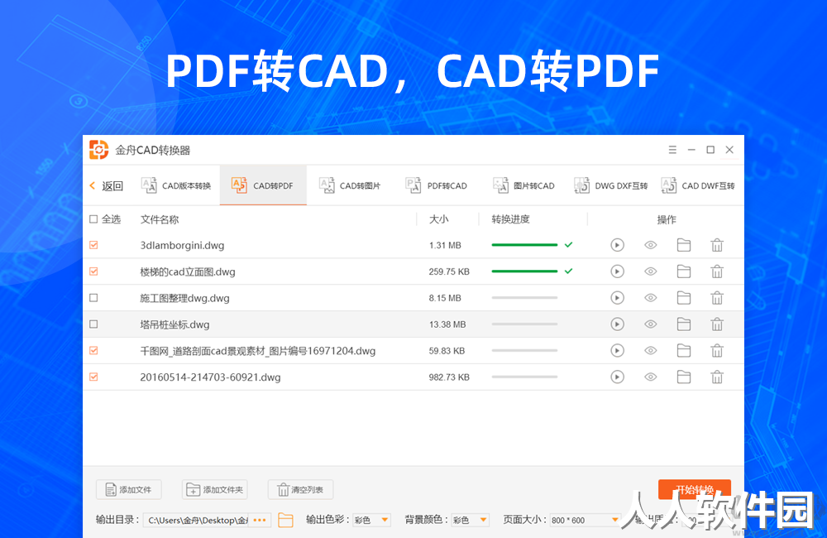Expand the 背景颜色 dropdown
Screen dimensions: 827x538
tap(470, 520)
